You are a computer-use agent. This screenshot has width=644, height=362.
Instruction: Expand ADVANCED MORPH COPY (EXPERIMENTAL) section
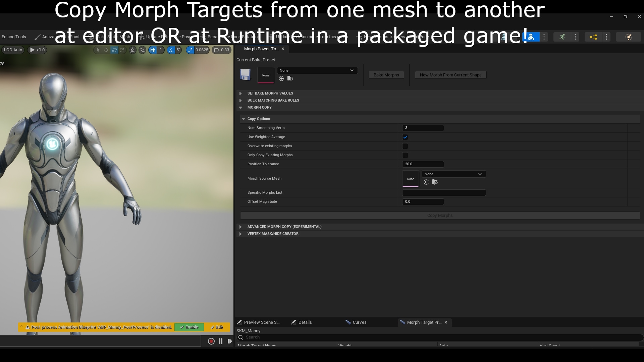coord(240,227)
